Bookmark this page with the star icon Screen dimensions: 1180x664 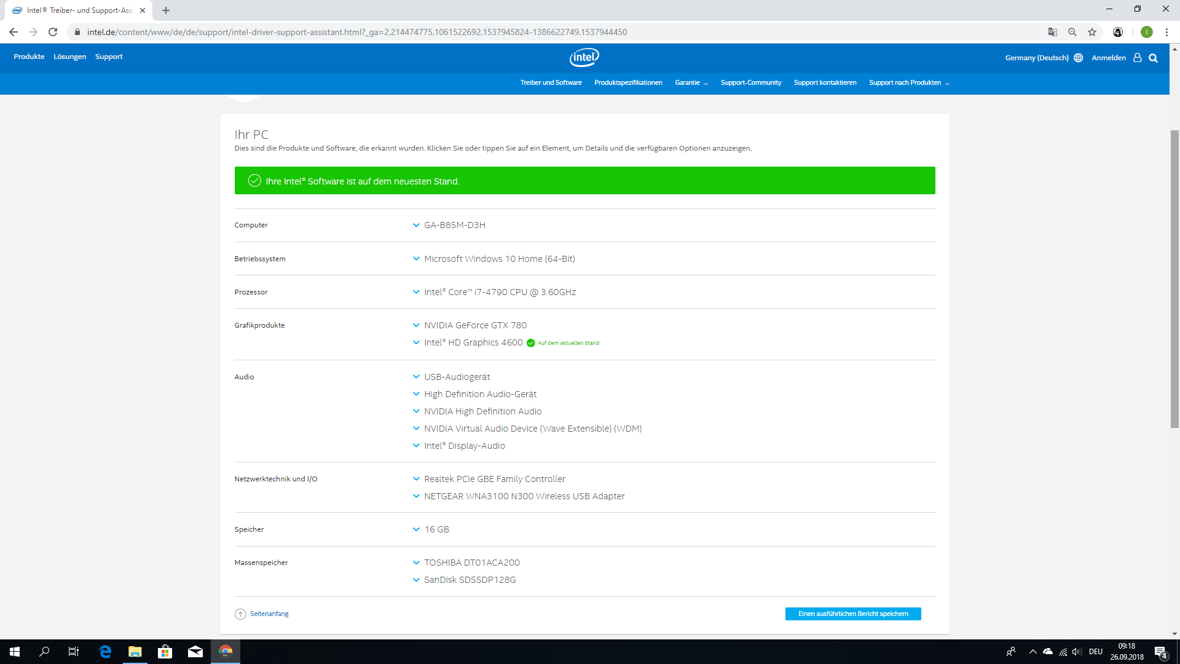pos(1092,32)
